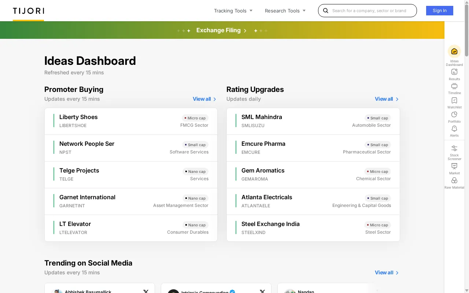Open the Watchlist bookmark icon
Image resolution: width=469 pixels, height=293 pixels.
point(454,101)
